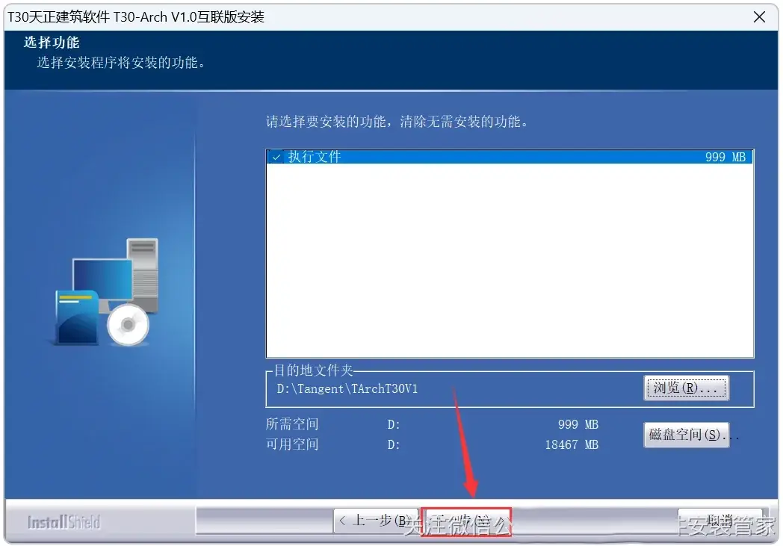Open the Disk Space dialog via 磁盘空间(S)
The height and width of the screenshot is (546, 783).
[x=685, y=435]
